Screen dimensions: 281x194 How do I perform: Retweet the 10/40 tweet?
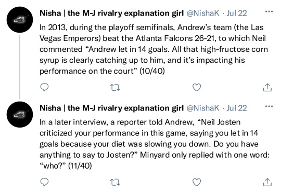[x=115, y=88]
